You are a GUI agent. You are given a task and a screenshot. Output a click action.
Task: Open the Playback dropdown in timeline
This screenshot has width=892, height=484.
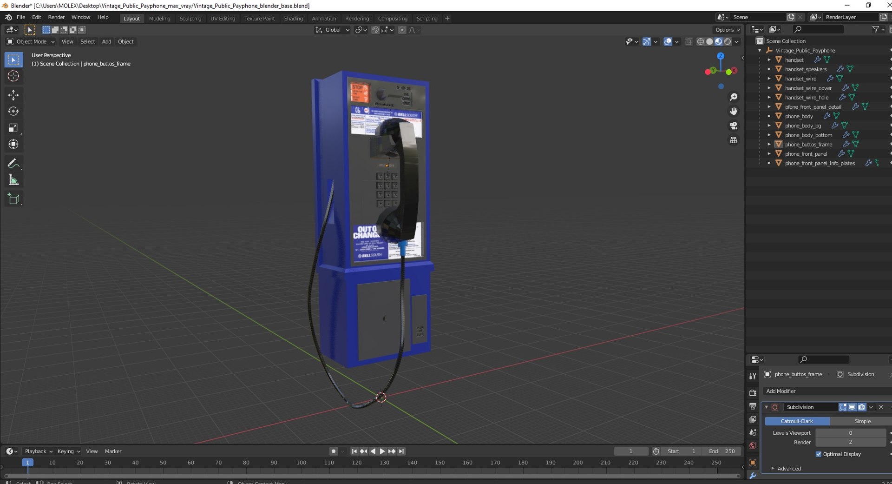pos(38,451)
